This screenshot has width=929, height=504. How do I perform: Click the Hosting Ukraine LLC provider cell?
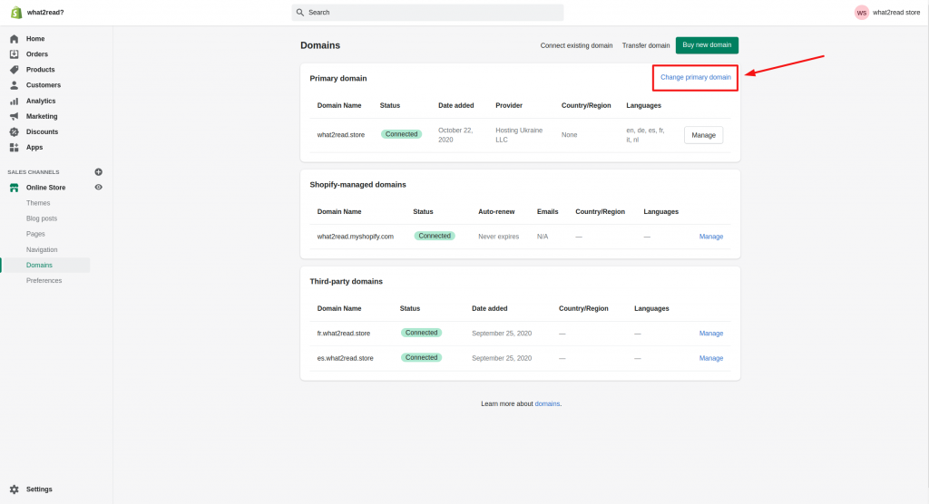point(519,135)
